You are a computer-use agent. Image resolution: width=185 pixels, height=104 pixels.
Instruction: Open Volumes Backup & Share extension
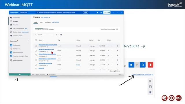(x=19, y=56)
